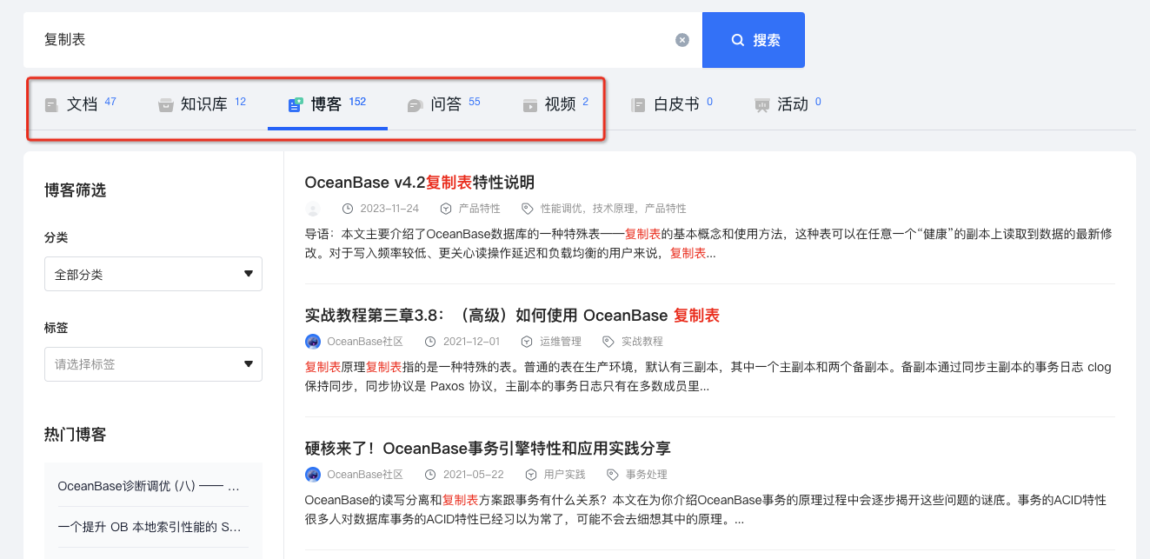Click the category icon beside 运维管理
1150x559 pixels.
coord(527,342)
